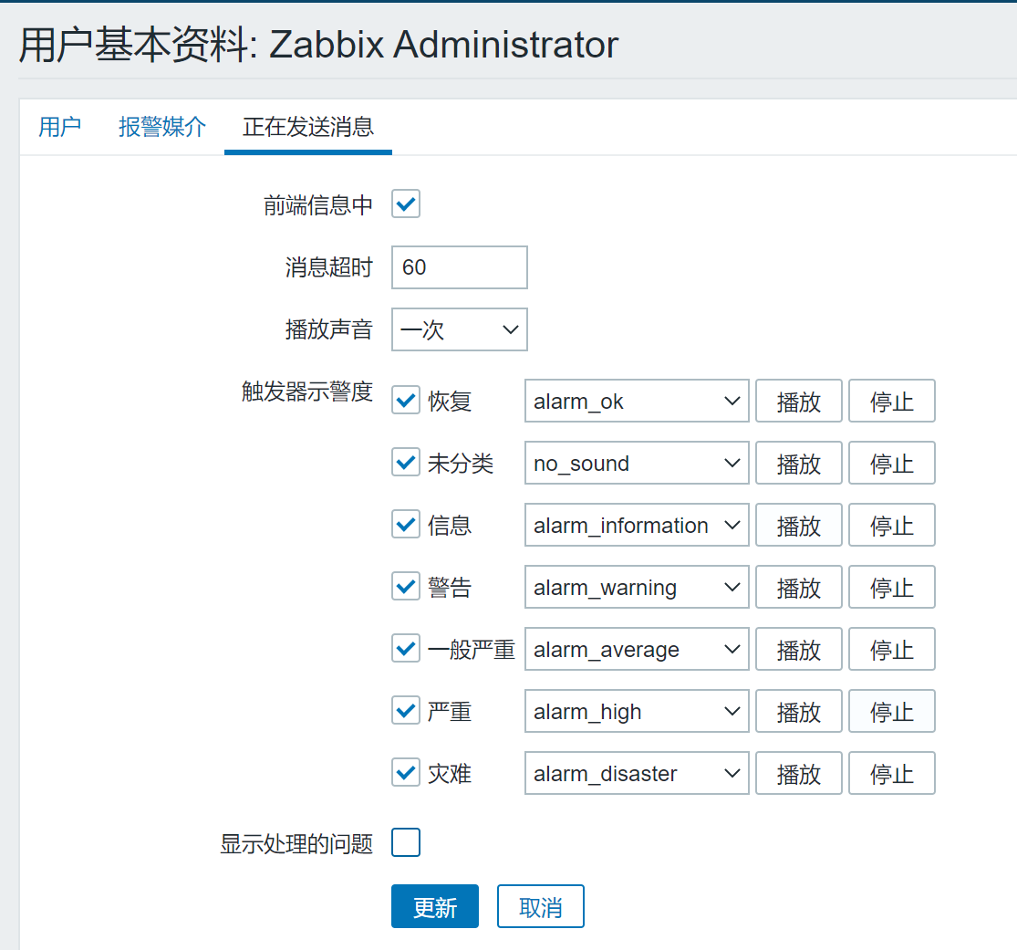1017x950 pixels.
Task: Uncheck the 灾难 severity checkbox
Action: tap(406, 772)
